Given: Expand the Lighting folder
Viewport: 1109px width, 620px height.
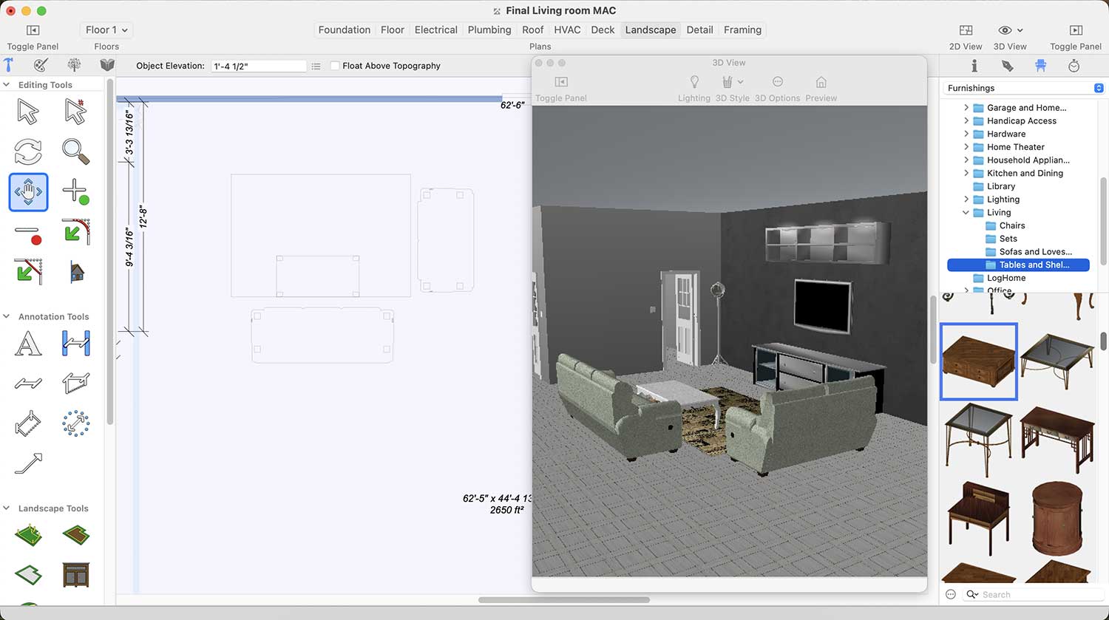Looking at the screenshot, I should click(966, 200).
